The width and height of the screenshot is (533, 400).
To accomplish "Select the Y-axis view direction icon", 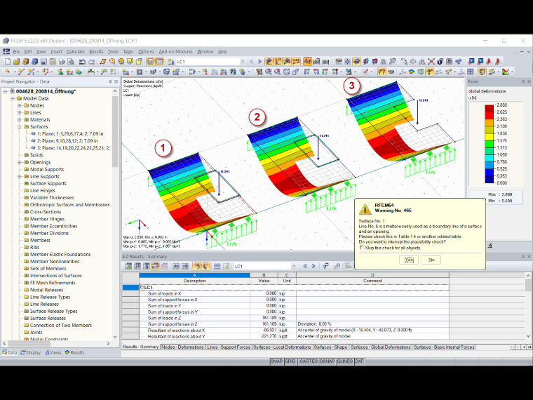I will tap(316, 72).
